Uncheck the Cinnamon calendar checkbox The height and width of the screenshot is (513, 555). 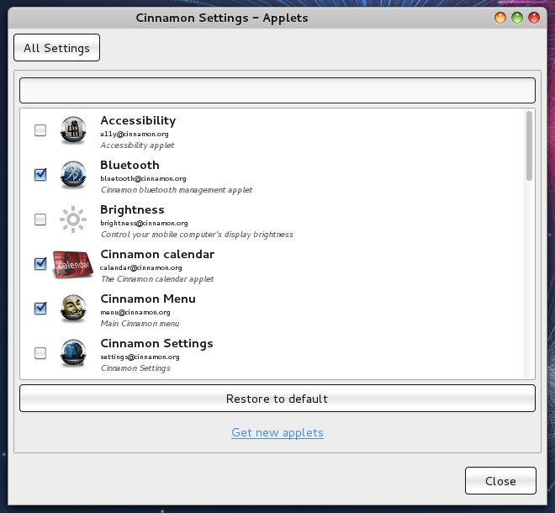[x=40, y=264]
